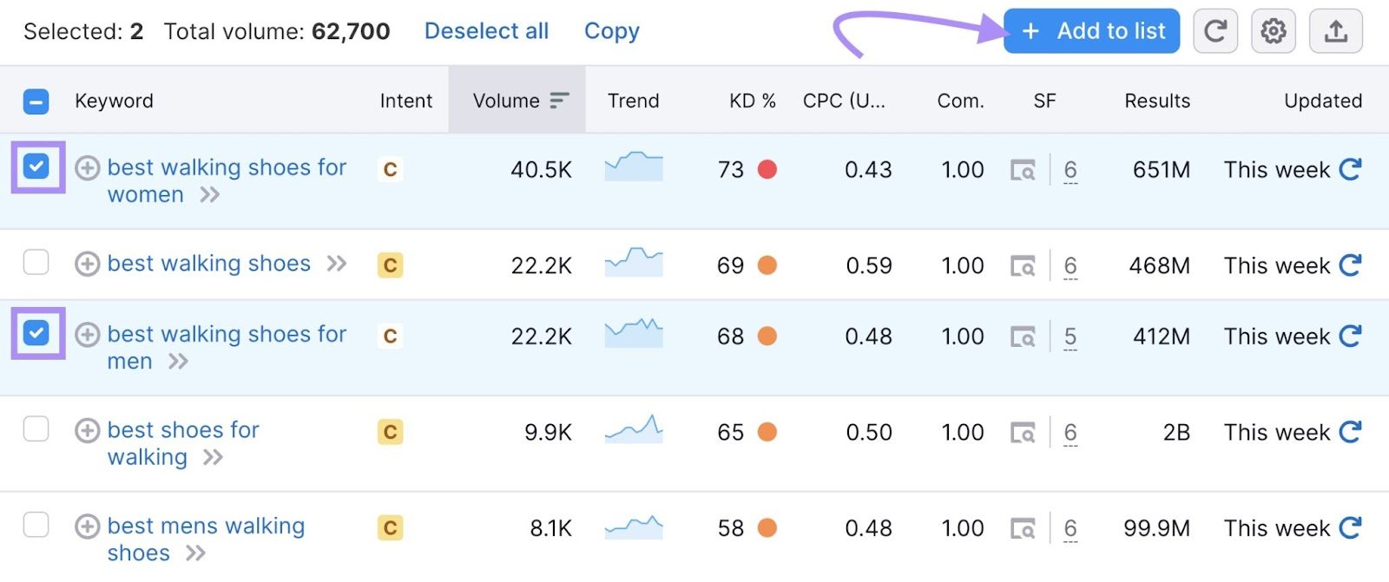Sort by Results column header
The image size is (1389, 582).
pos(1157,101)
